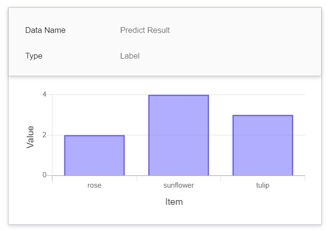Click empty chart area above rose bar
Image resolution: width=328 pixels, height=231 pixels.
click(x=94, y=115)
